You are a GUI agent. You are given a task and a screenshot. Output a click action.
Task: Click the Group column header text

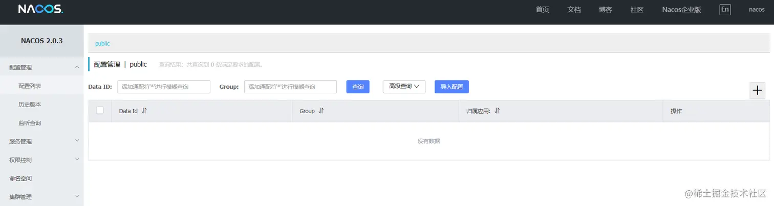(307, 111)
